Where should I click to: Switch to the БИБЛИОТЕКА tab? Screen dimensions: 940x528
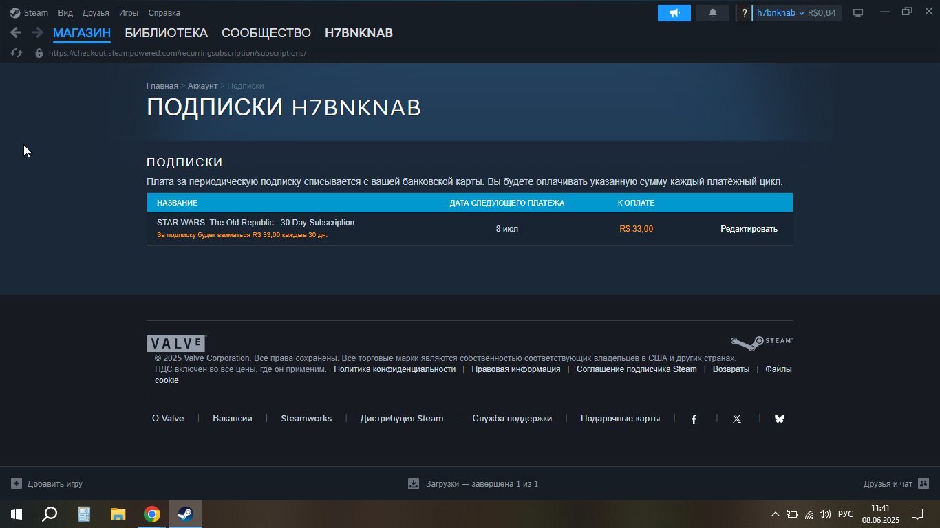166,33
